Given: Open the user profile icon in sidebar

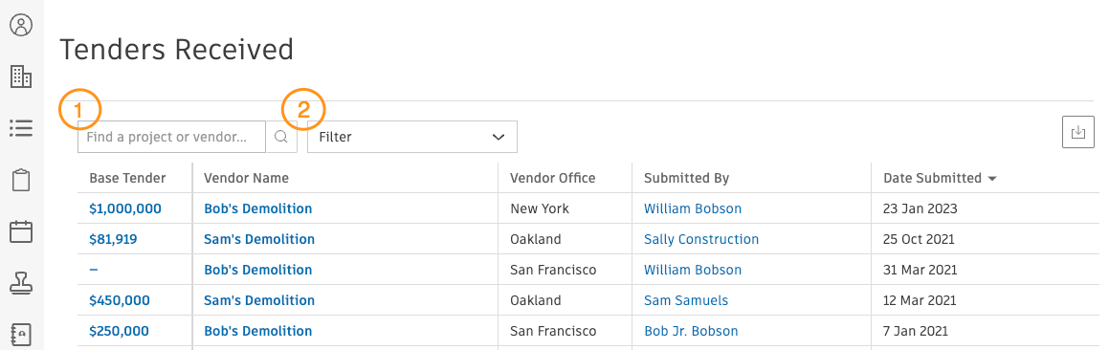Looking at the screenshot, I should (21, 26).
